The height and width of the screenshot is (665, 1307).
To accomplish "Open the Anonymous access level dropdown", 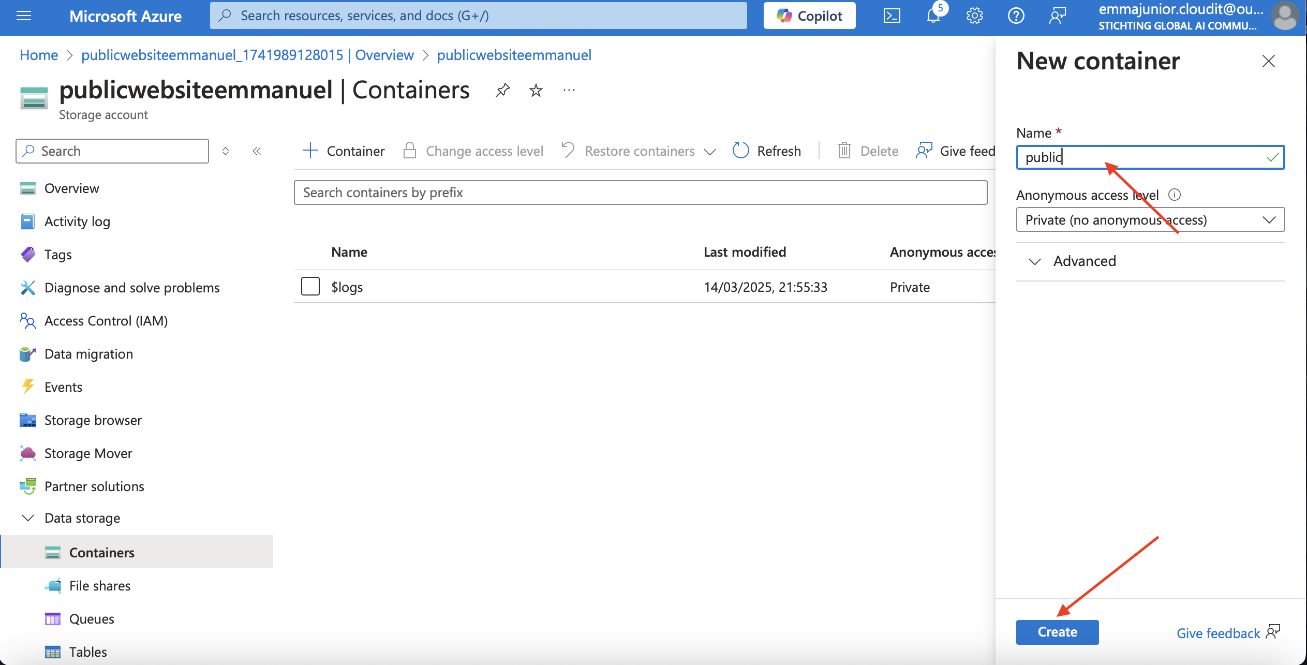I will coord(1150,220).
